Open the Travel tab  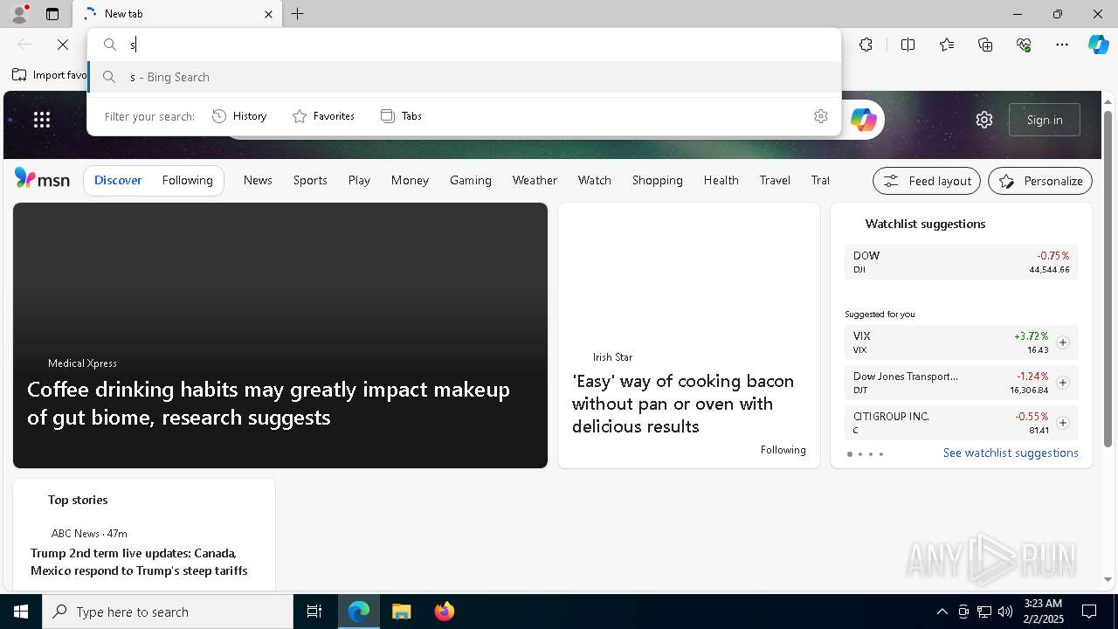click(775, 180)
